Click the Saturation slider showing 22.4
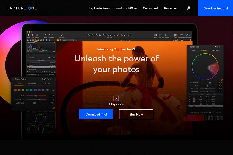233x155 pixels. point(36,100)
